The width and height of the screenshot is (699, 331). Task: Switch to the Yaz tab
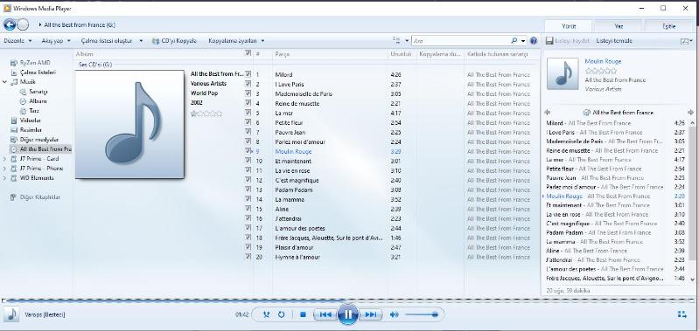619,26
